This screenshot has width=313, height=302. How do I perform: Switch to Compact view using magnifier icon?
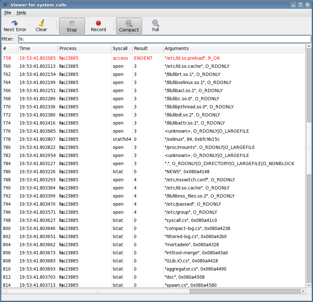pos(129,23)
